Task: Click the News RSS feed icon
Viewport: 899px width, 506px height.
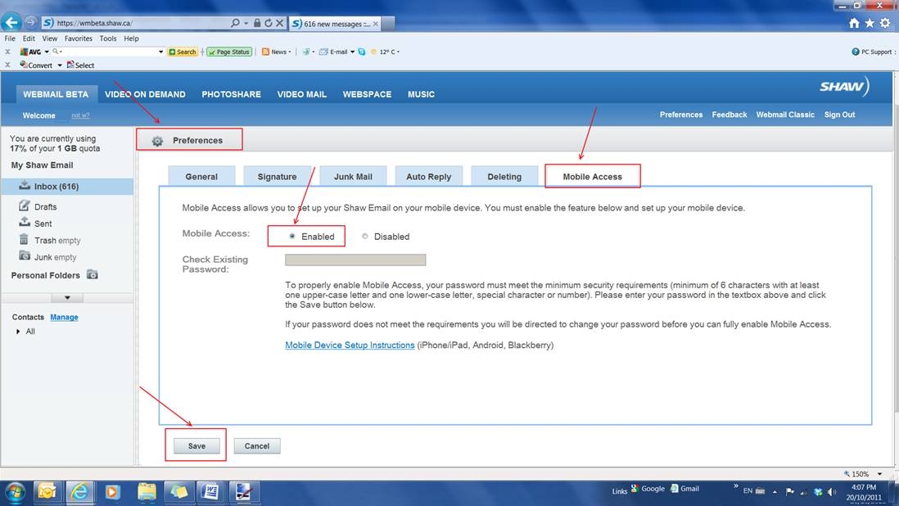Action: pos(265,52)
